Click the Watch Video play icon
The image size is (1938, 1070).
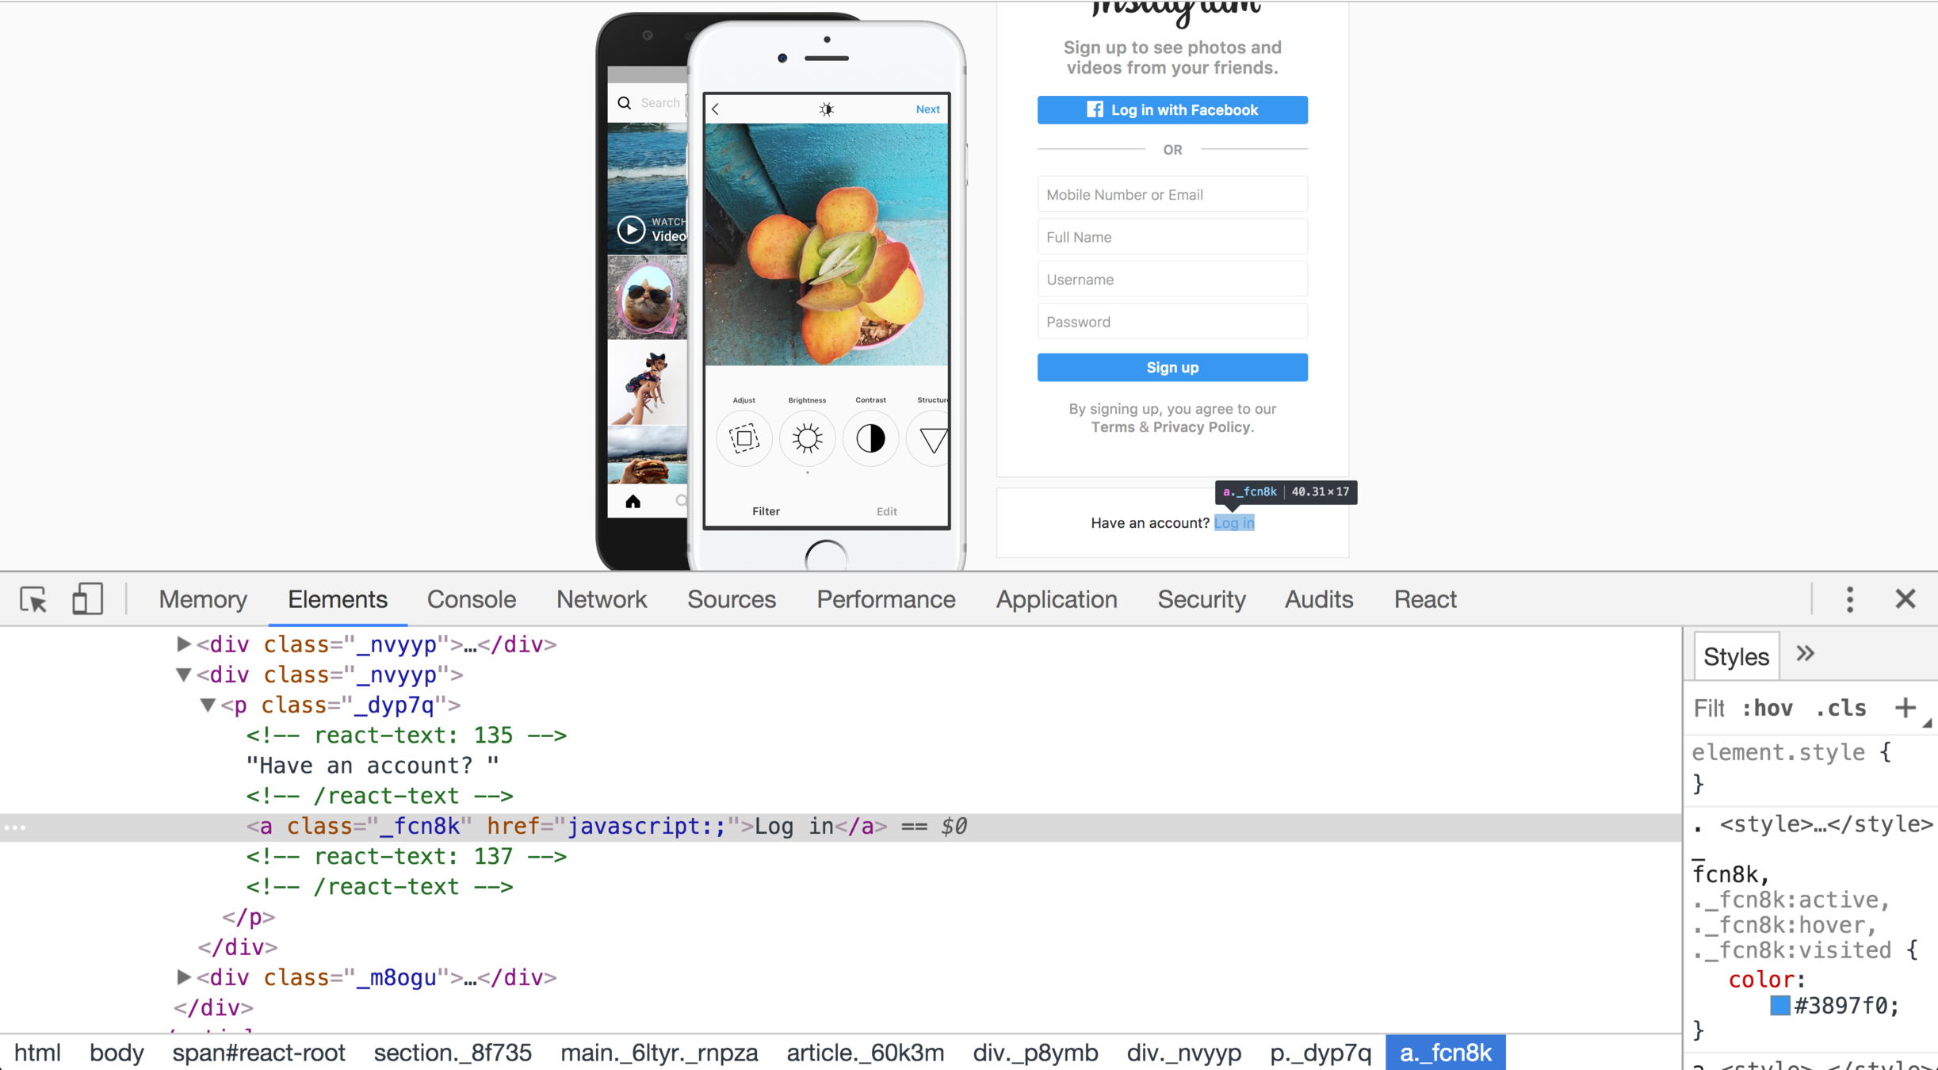tap(631, 230)
